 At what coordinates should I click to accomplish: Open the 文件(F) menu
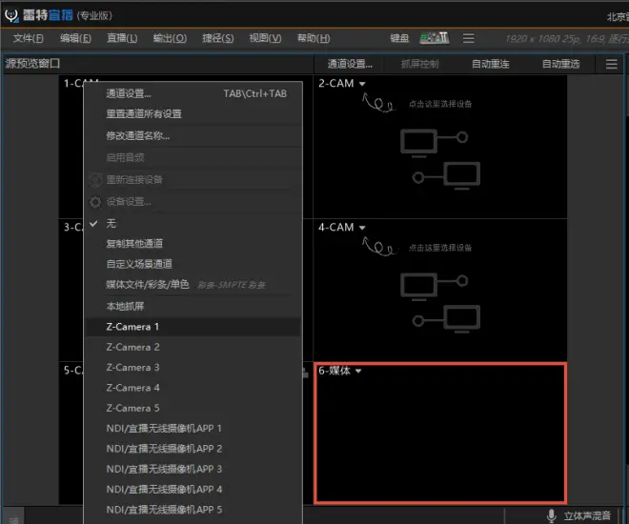(x=28, y=38)
